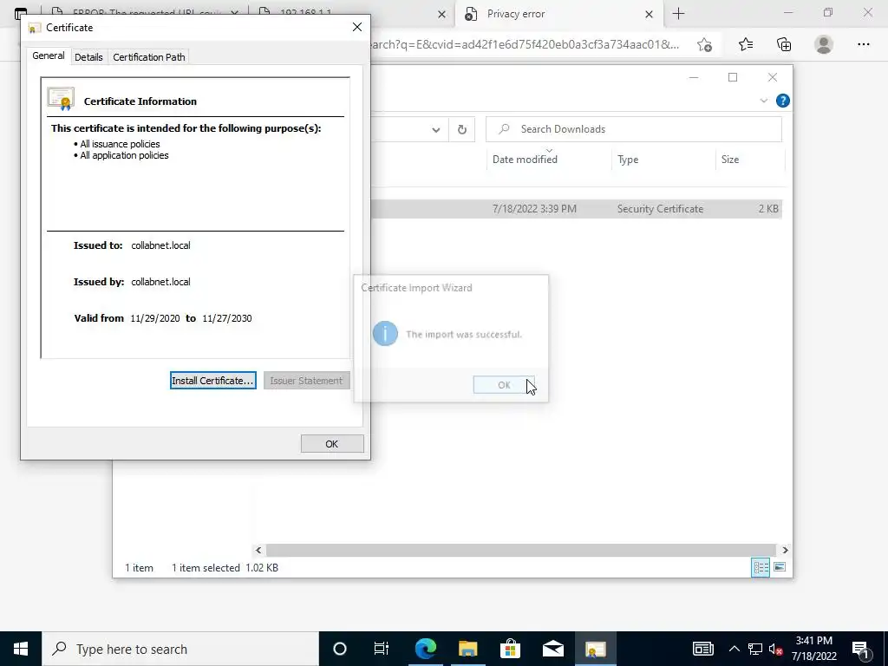The image size is (888, 666).
Task: Click the 7/18/2022 3:39 PM date cell
Action: pos(534,209)
